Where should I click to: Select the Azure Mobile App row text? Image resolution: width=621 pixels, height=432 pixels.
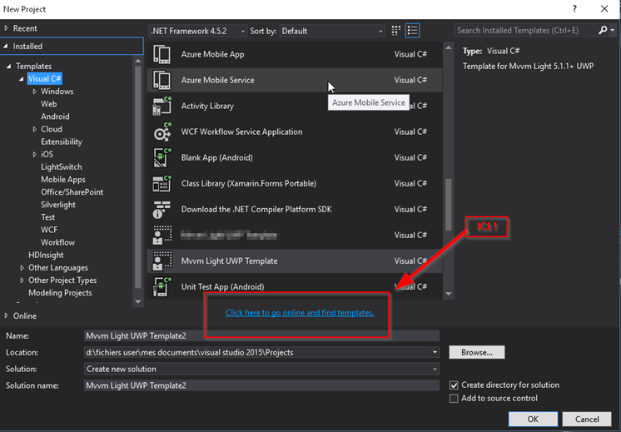coord(212,54)
